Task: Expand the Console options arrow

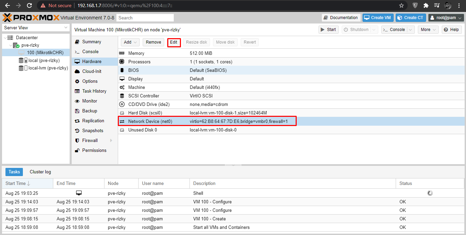Action: click(411, 30)
